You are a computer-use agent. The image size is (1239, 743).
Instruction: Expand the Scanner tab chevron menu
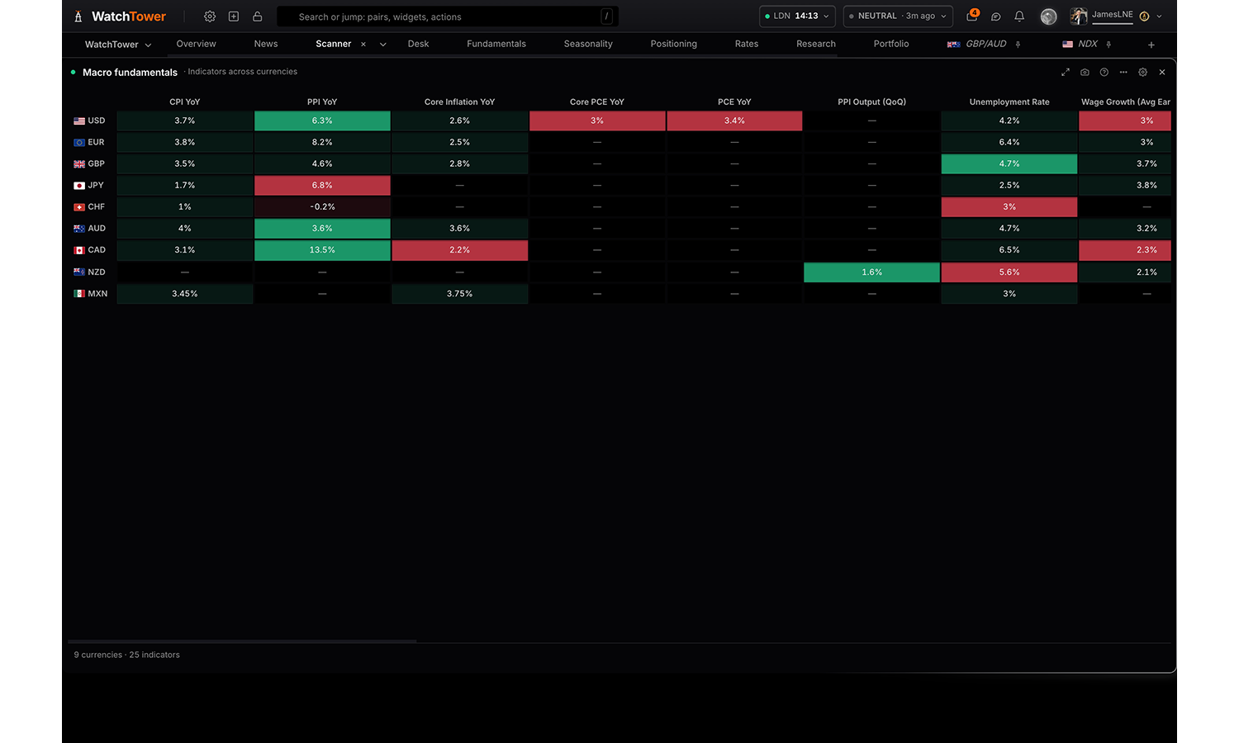pyautogui.click(x=383, y=45)
